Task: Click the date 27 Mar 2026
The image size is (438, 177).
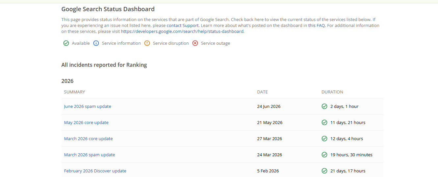Action: pos(270,139)
